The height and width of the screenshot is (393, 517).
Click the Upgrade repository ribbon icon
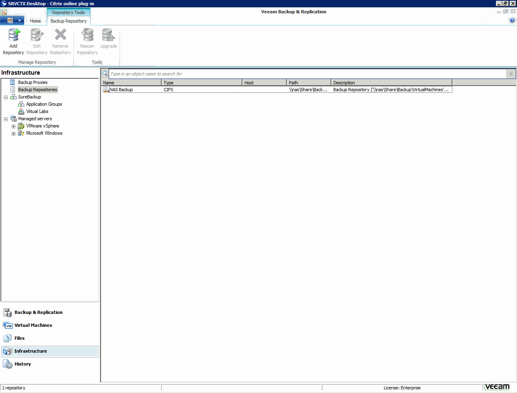coord(108,35)
